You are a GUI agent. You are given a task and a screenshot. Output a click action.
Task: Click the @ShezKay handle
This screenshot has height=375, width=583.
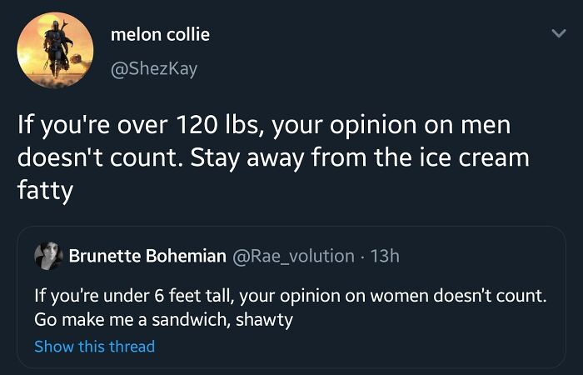(153, 69)
